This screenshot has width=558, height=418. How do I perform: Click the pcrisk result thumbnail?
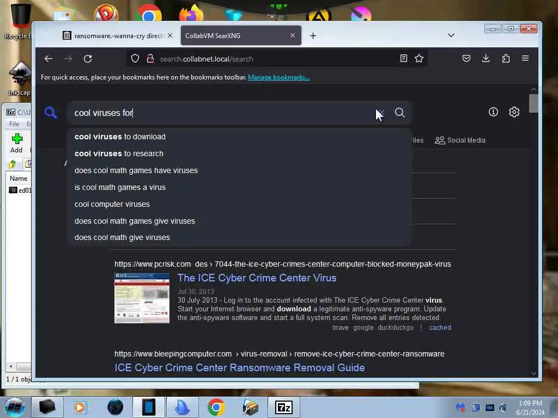click(142, 298)
